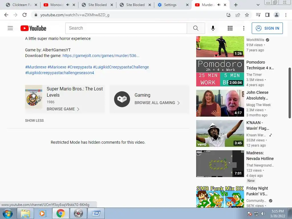Open the Pomodoro Technique video thumbnail

[220, 73]
